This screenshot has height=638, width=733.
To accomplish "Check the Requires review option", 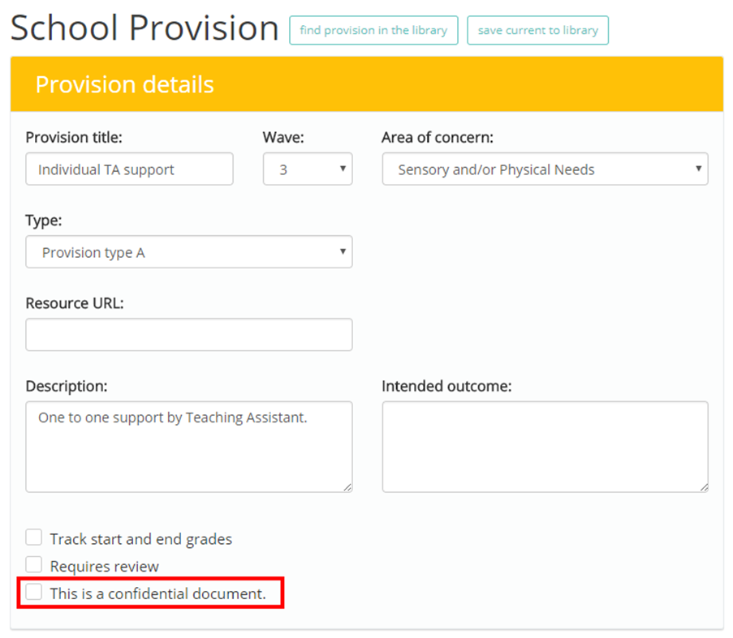I will click(x=33, y=563).
